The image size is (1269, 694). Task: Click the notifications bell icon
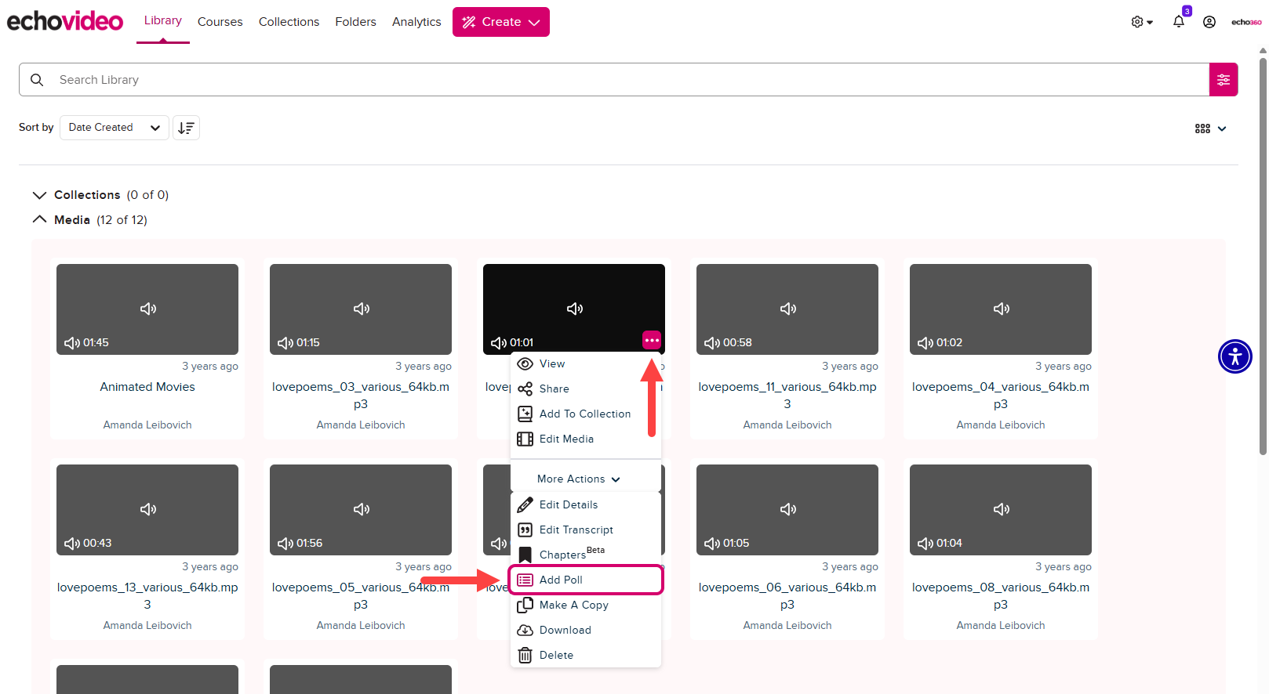coord(1178,22)
